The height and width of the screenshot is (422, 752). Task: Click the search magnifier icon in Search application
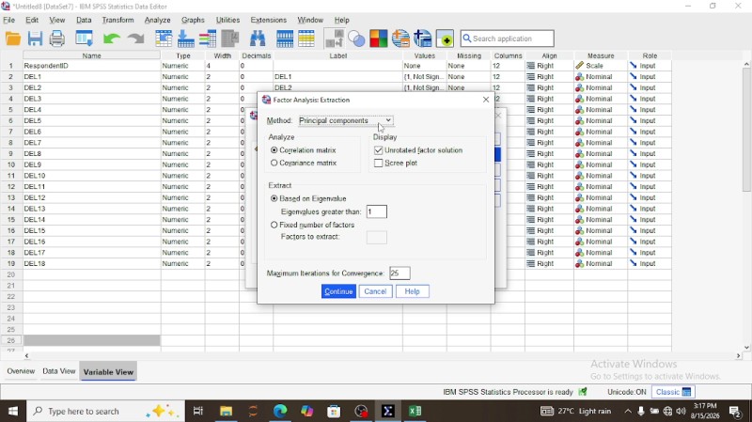(x=466, y=39)
